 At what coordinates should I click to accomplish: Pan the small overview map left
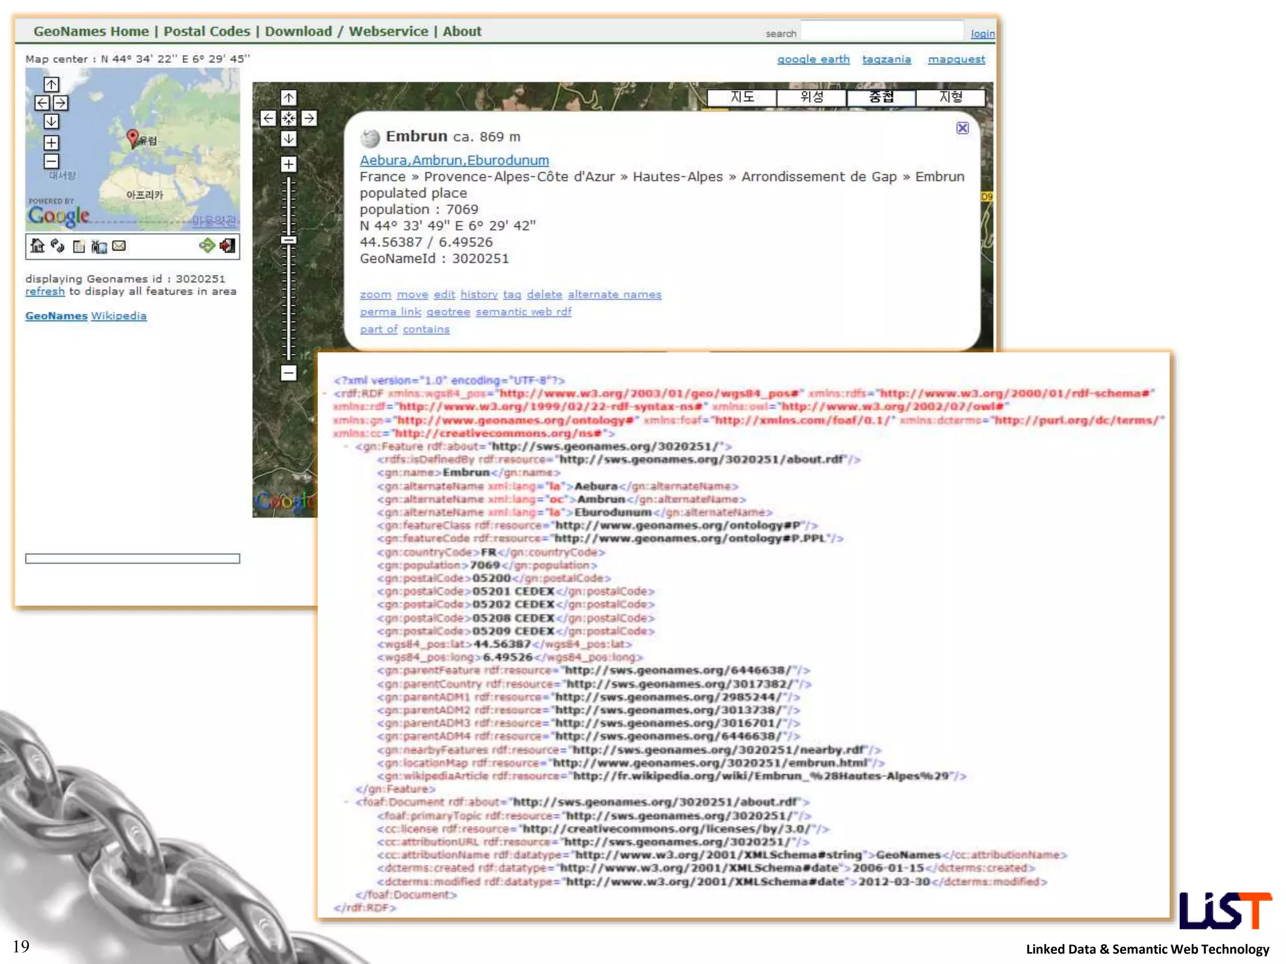pos(42,103)
